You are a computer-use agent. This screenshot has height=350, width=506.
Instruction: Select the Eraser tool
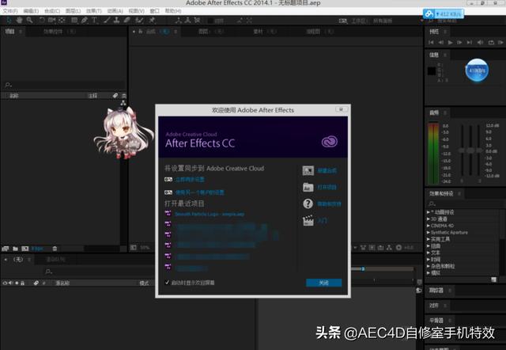(x=126, y=21)
